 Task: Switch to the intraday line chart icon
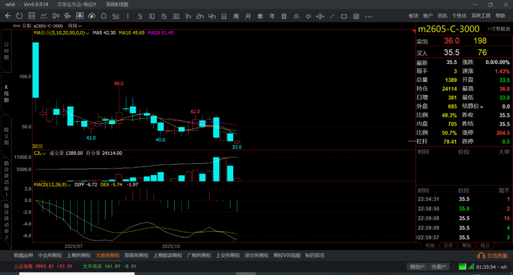click(x=44, y=16)
